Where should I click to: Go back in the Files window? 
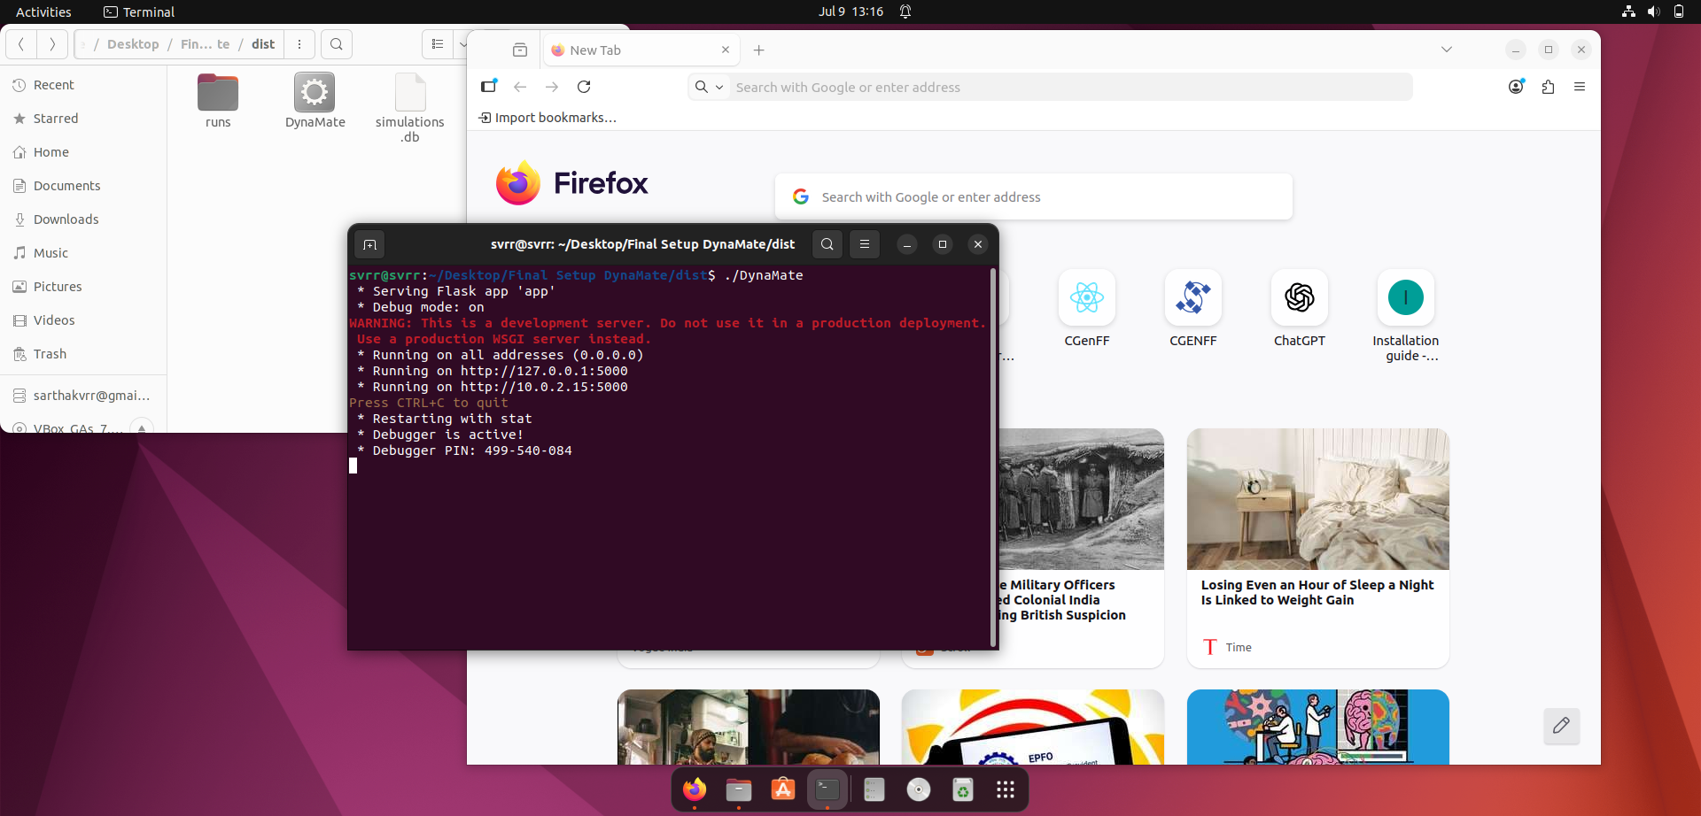click(21, 44)
